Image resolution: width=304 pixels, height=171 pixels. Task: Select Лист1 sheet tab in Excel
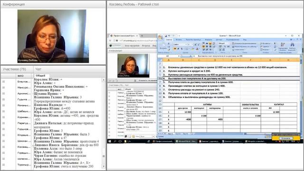tap(170, 134)
